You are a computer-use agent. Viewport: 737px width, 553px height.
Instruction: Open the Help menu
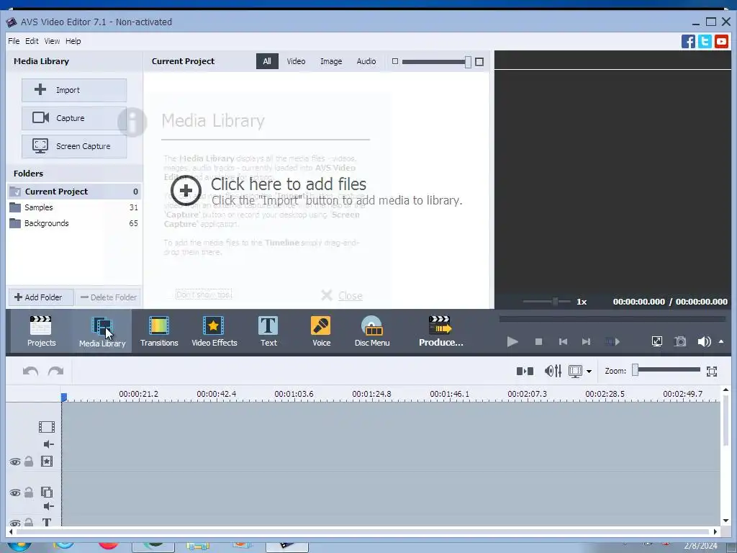(73, 41)
